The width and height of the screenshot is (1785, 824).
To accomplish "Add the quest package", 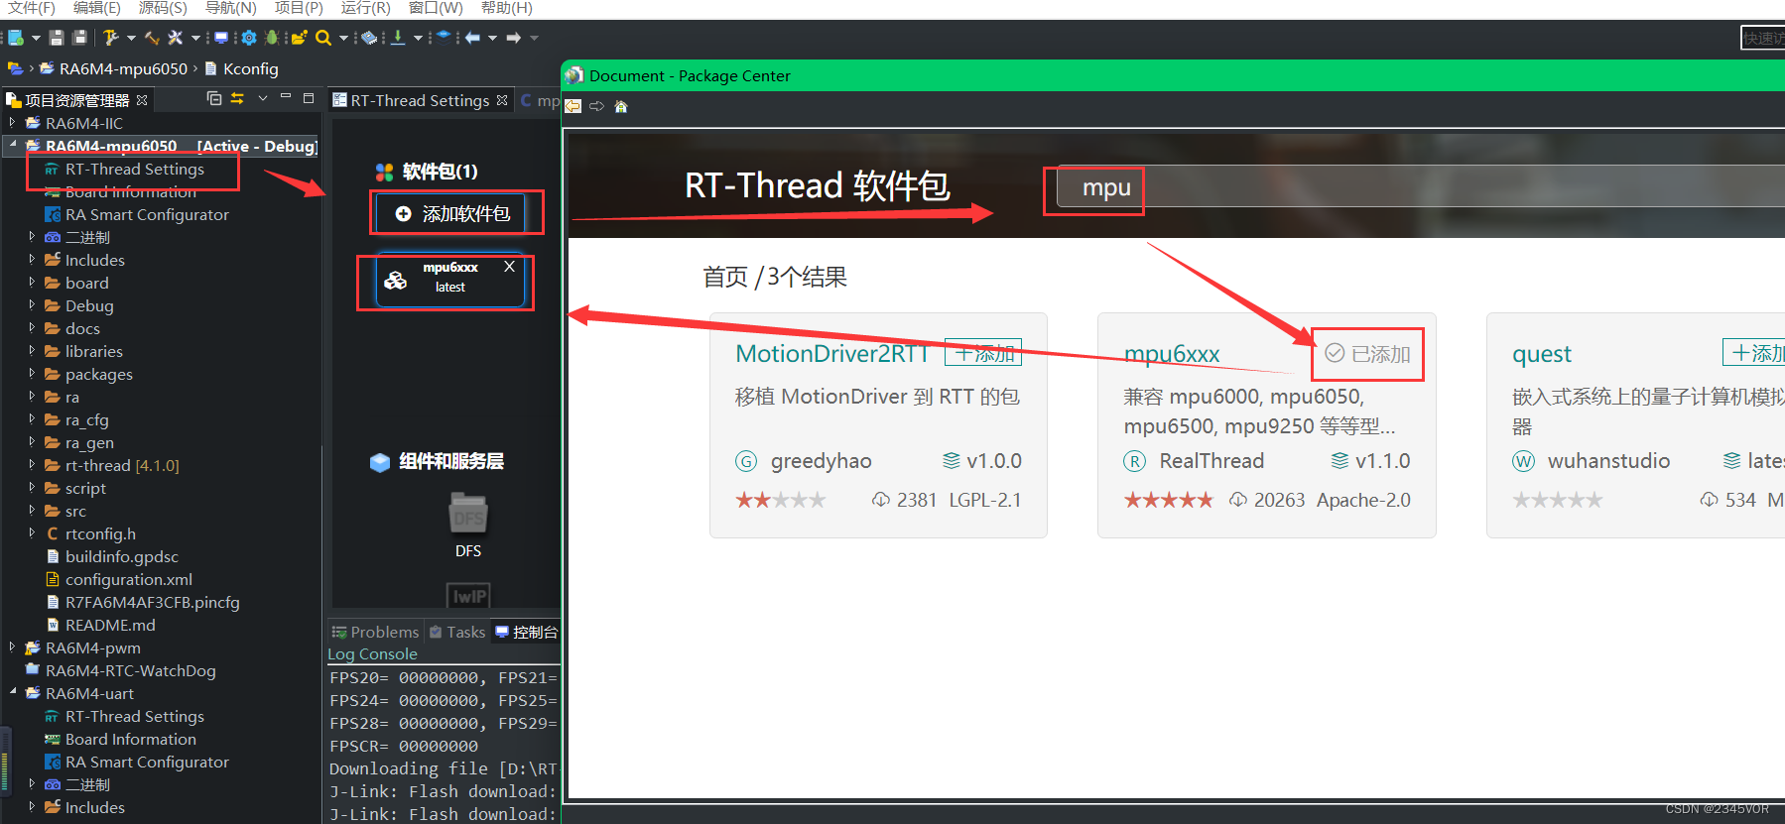I will point(1754,353).
